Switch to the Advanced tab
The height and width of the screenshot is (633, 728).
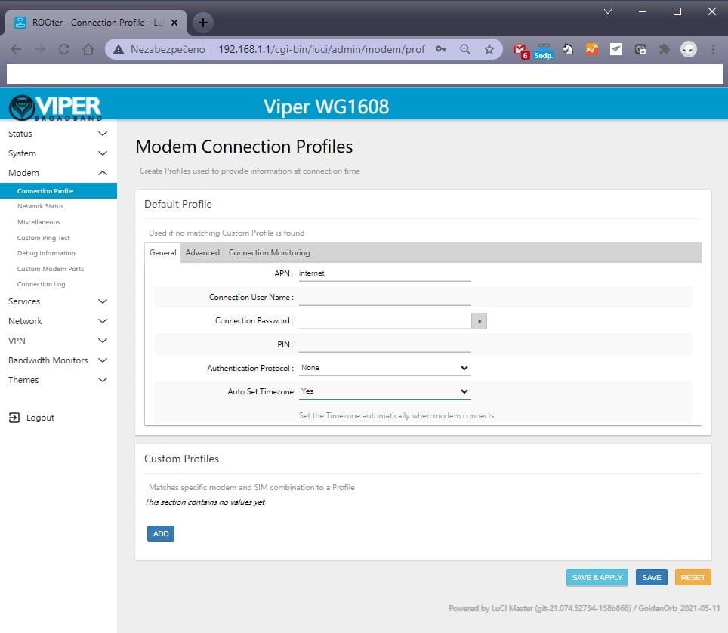click(x=202, y=252)
